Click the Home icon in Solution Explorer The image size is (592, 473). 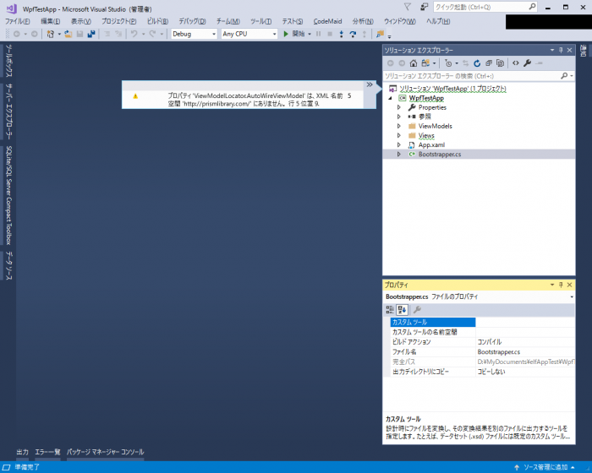point(413,63)
